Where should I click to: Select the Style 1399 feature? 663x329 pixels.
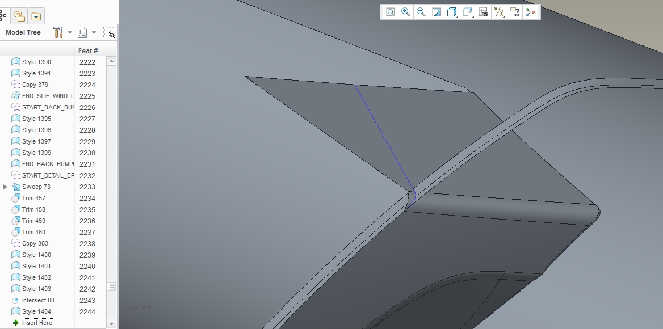(36, 153)
